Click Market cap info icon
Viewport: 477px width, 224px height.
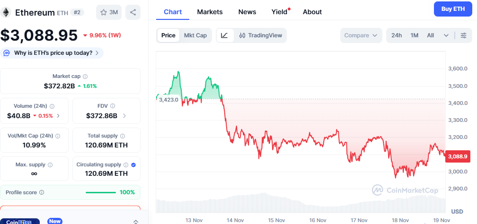point(85,76)
